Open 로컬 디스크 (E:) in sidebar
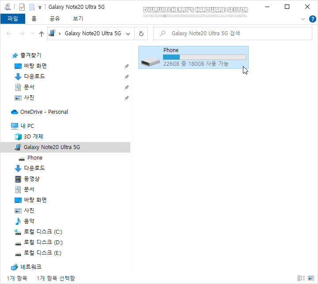This screenshot has height=284, width=318. click(42, 253)
